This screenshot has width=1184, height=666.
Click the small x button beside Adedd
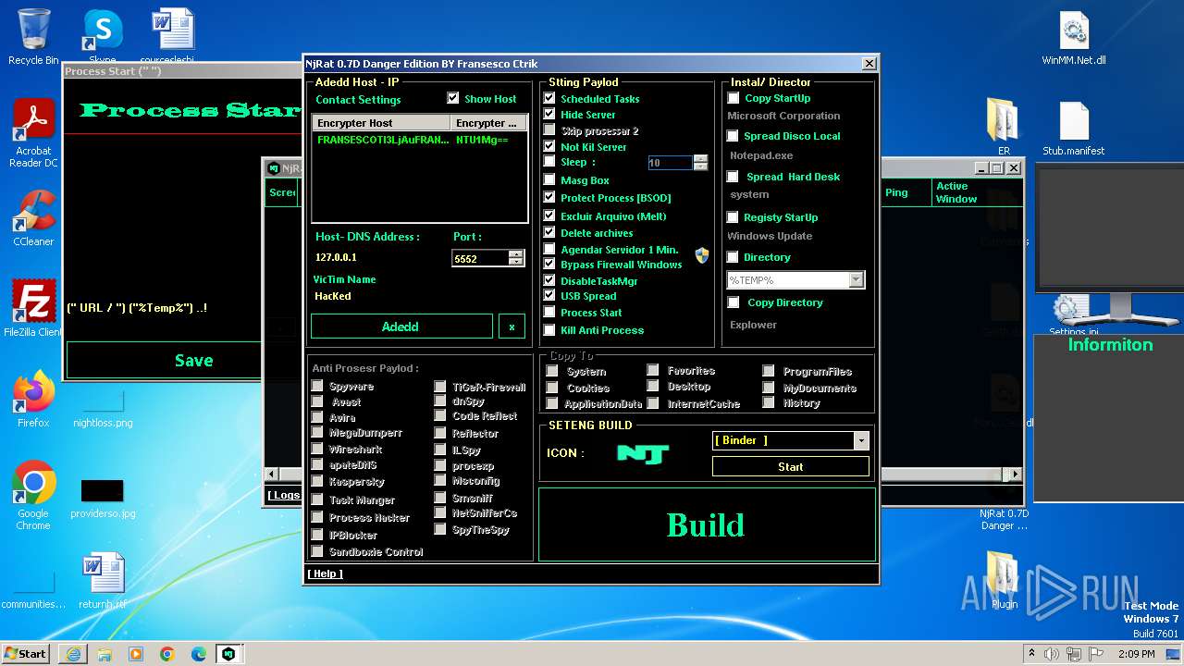pos(512,327)
